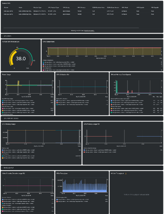Click pink Max temperature legend swatch in GPU temperature
Viewport: 164px width, 214px height.
tap(43, 70)
